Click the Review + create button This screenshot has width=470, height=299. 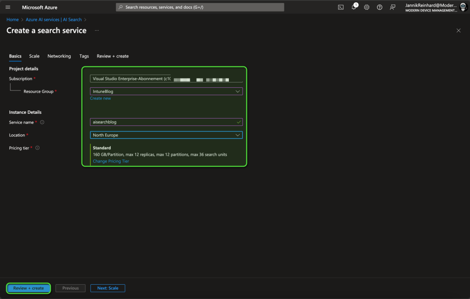(x=28, y=288)
